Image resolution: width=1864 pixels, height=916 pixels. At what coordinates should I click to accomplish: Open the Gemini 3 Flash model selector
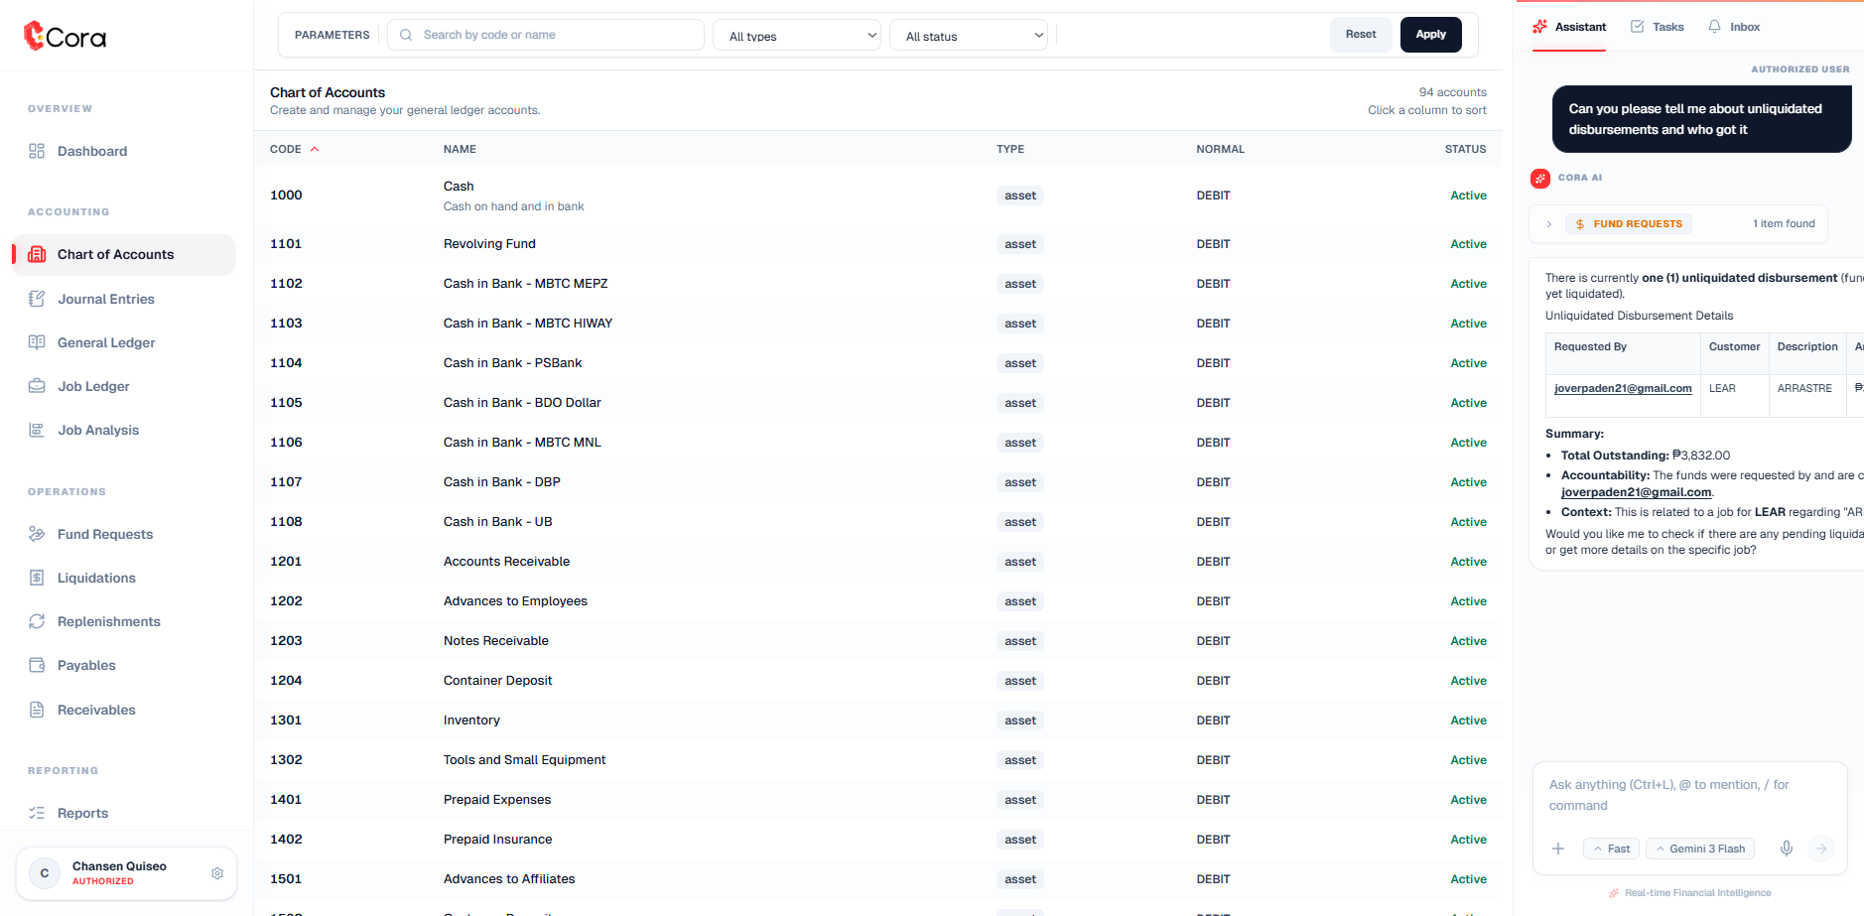coord(1700,849)
